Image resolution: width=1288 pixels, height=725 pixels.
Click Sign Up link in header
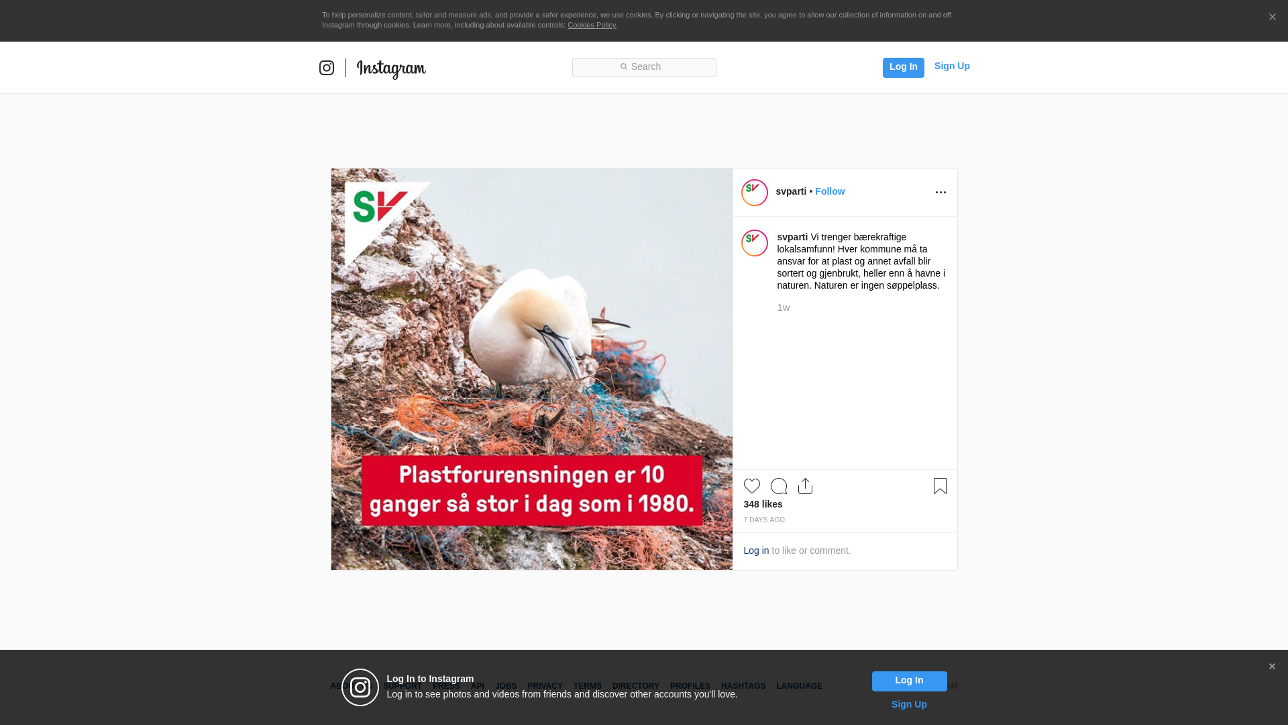point(952,66)
